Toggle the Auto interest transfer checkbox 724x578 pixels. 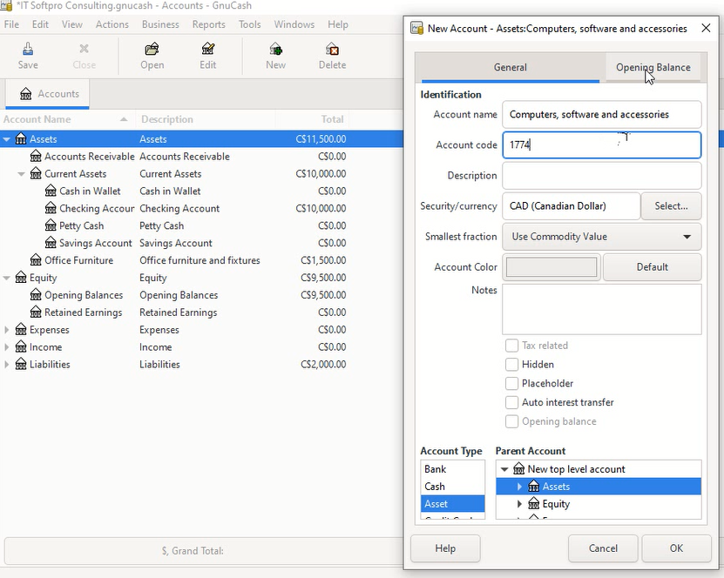pyautogui.click(x=512, y=403)
